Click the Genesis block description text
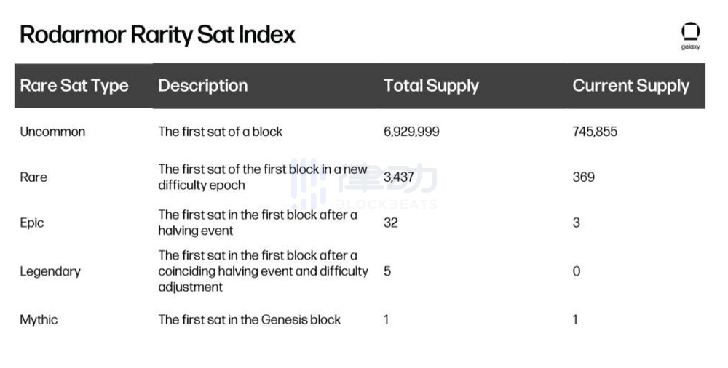 [250, 319]
